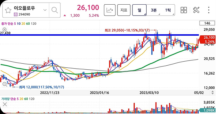Select the 1틱 tick period tab

(x=168, y=10)
